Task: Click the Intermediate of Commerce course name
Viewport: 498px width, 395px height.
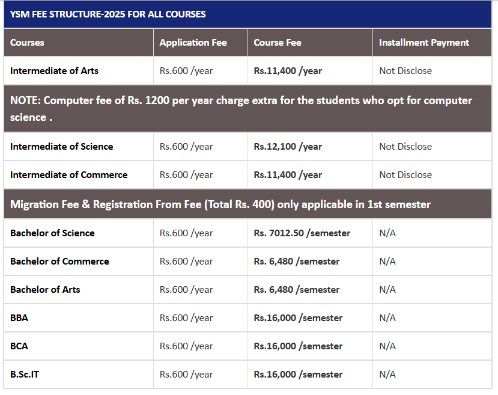Action: click(68, 175)
